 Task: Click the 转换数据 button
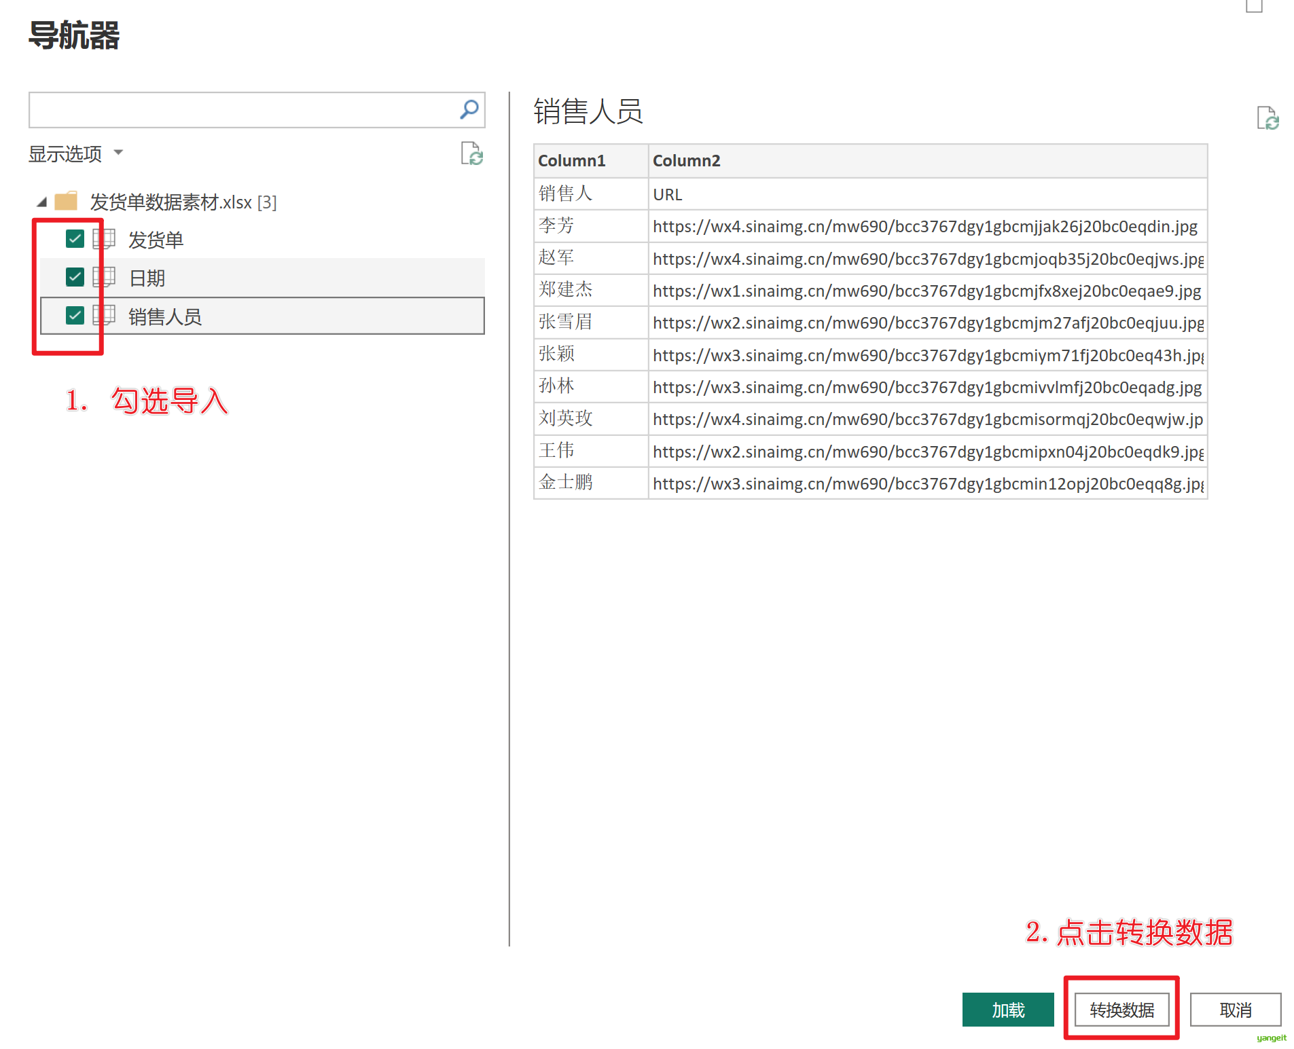[1121, 1010]
